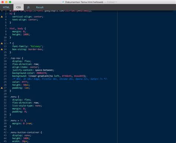Click display: none on line 43
The height and width of the screenshot is (143, 176).
22,135
